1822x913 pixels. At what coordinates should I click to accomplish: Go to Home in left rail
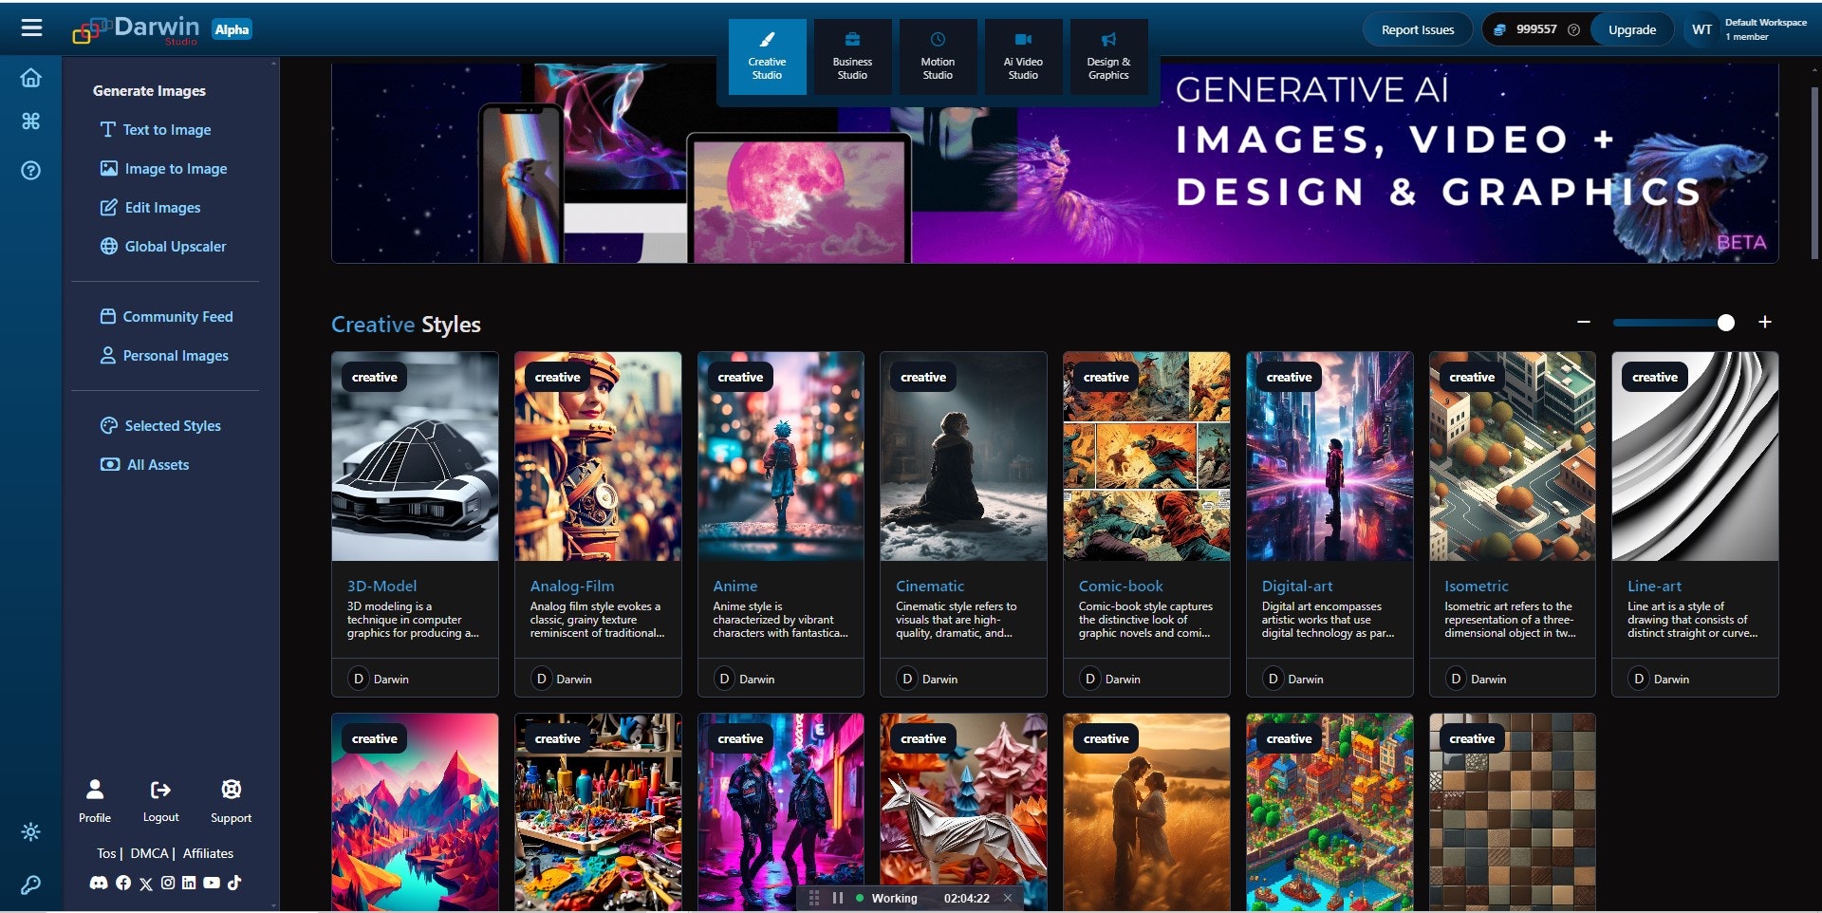31,78
